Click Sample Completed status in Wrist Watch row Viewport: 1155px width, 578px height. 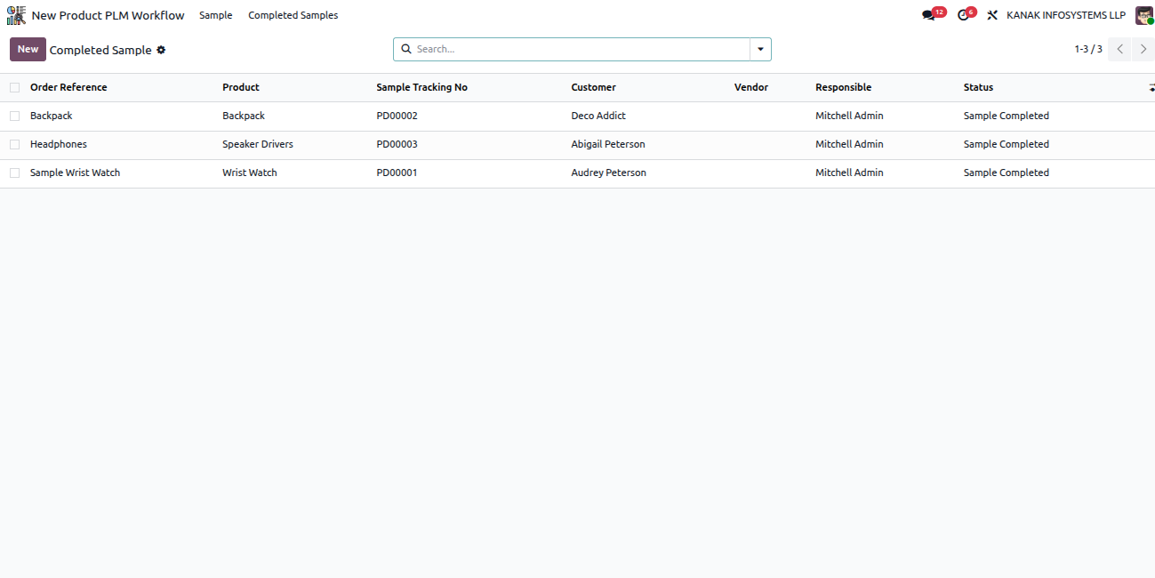(x=1007, y=173)
